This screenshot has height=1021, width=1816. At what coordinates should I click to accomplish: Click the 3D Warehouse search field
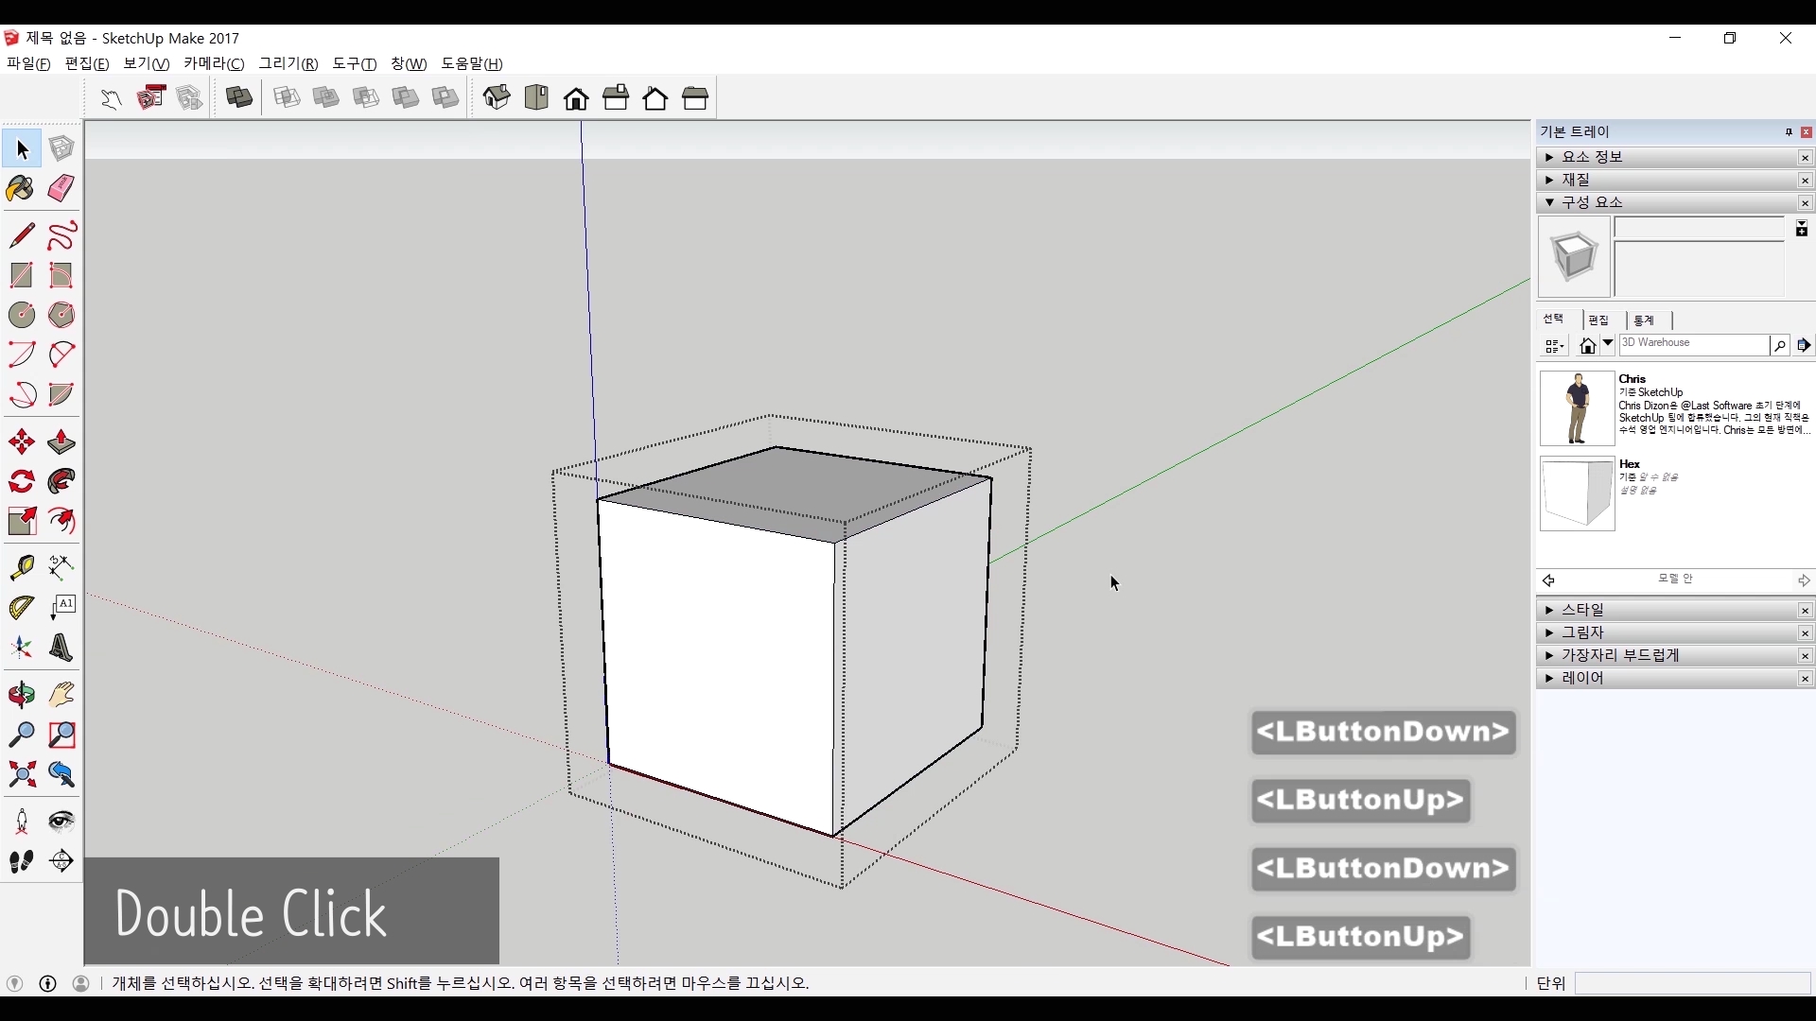(x=1693, y=345)
